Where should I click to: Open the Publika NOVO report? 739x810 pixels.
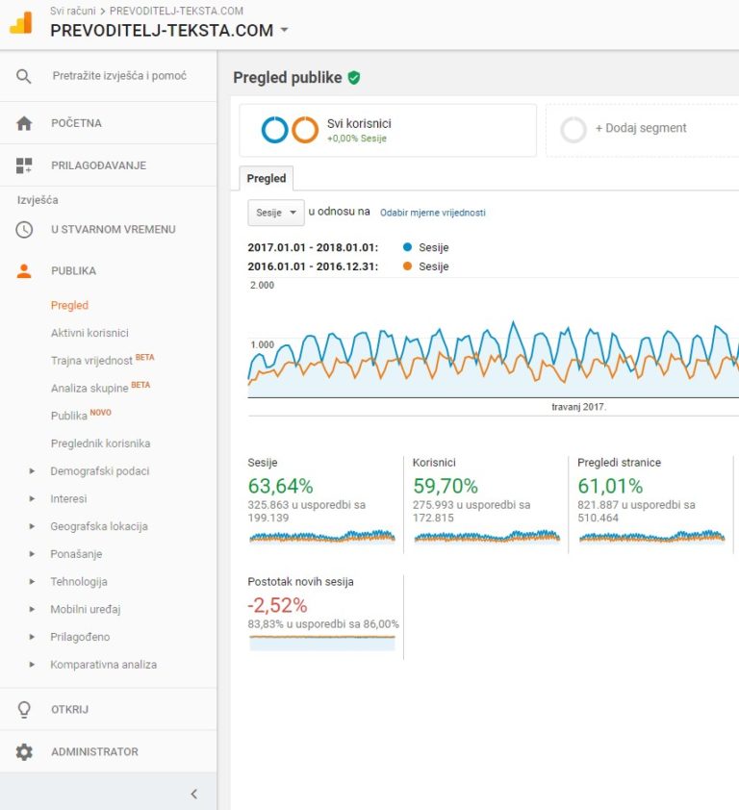coord(81,415)
